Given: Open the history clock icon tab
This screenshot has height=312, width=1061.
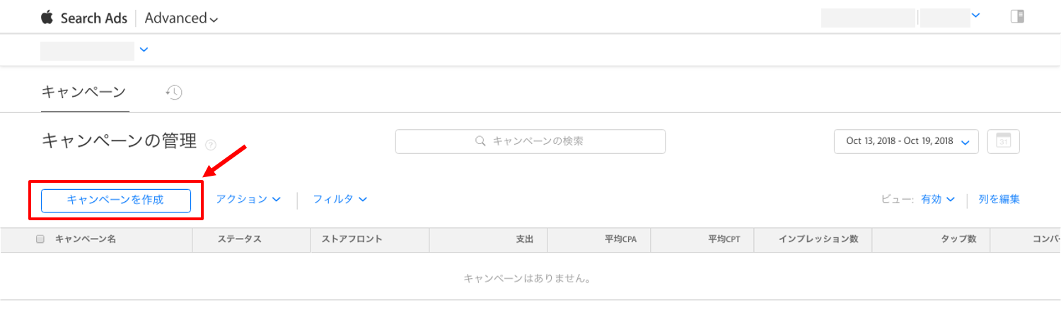Looking at the screenshot, I should click(x=174, y=92).
